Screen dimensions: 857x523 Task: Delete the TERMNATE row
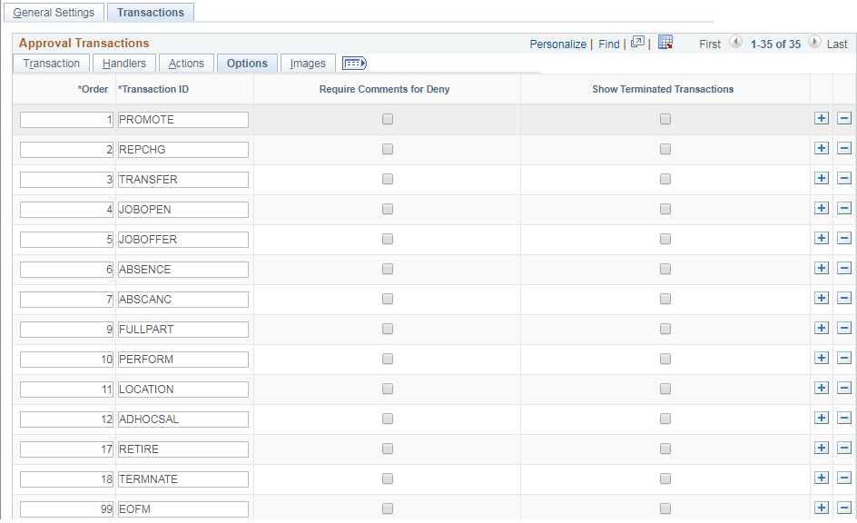pos(843,478)
